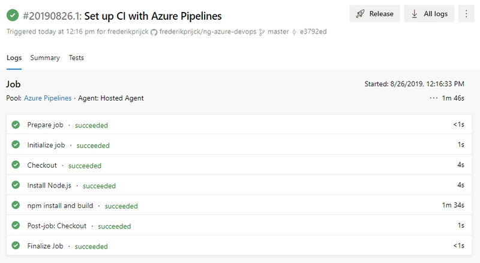Click commit hash e3792ed
The image size is (480, 263).
(x=312, y=31)
